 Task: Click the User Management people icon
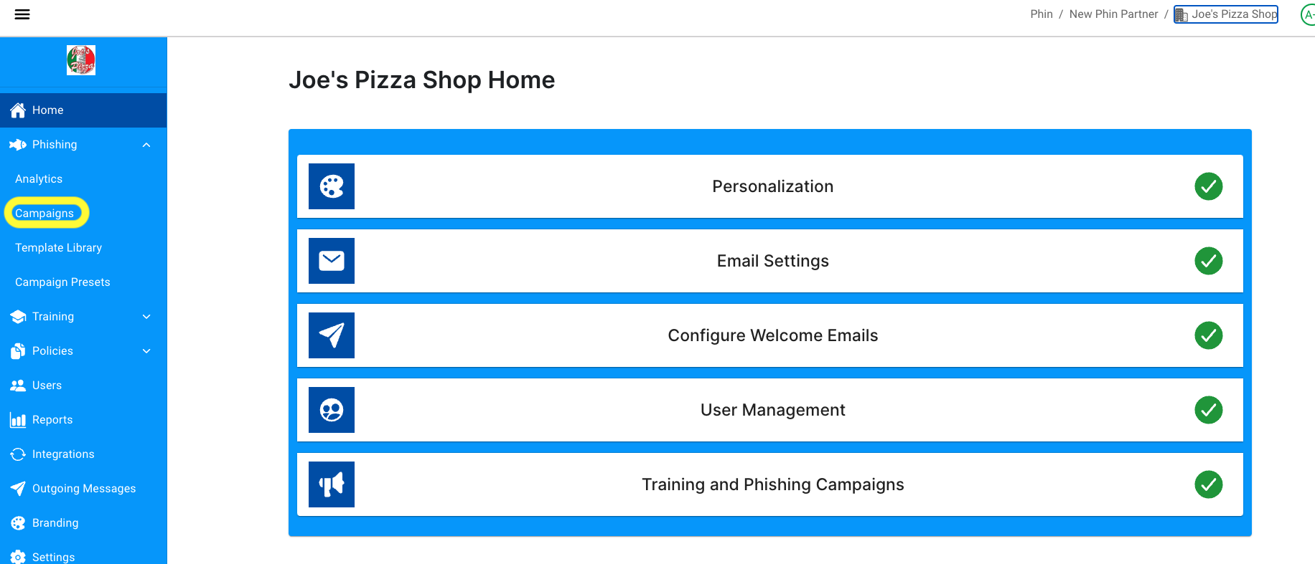click(x=332, y=410)
